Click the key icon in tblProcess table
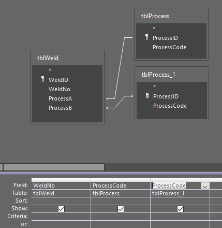The image size is (222, 228). coord(146,37)
